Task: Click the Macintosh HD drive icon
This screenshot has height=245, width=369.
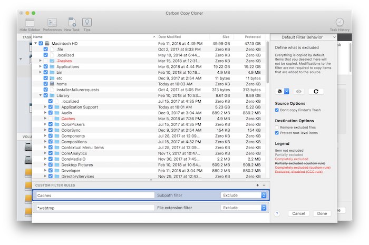Action: [47, 43]
